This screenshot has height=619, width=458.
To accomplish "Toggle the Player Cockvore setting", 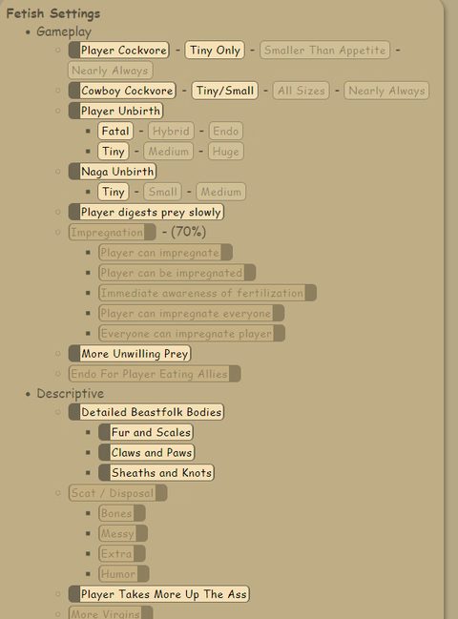I will (x=119, y=51).
